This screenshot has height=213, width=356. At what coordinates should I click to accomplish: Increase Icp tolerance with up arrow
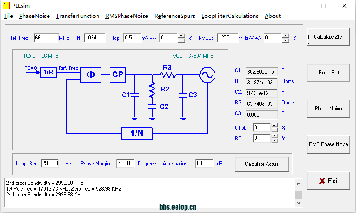point(181,35)
